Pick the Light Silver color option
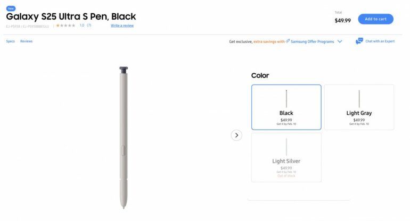This screenshot has width=410, height=221. coord(286,161)
